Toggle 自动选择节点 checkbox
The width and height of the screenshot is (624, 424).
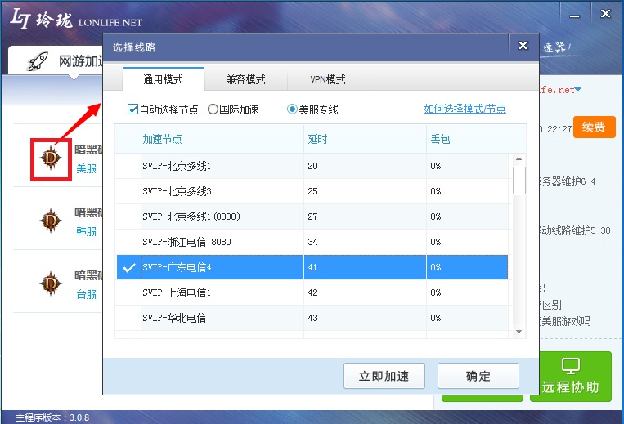[133, 109]
